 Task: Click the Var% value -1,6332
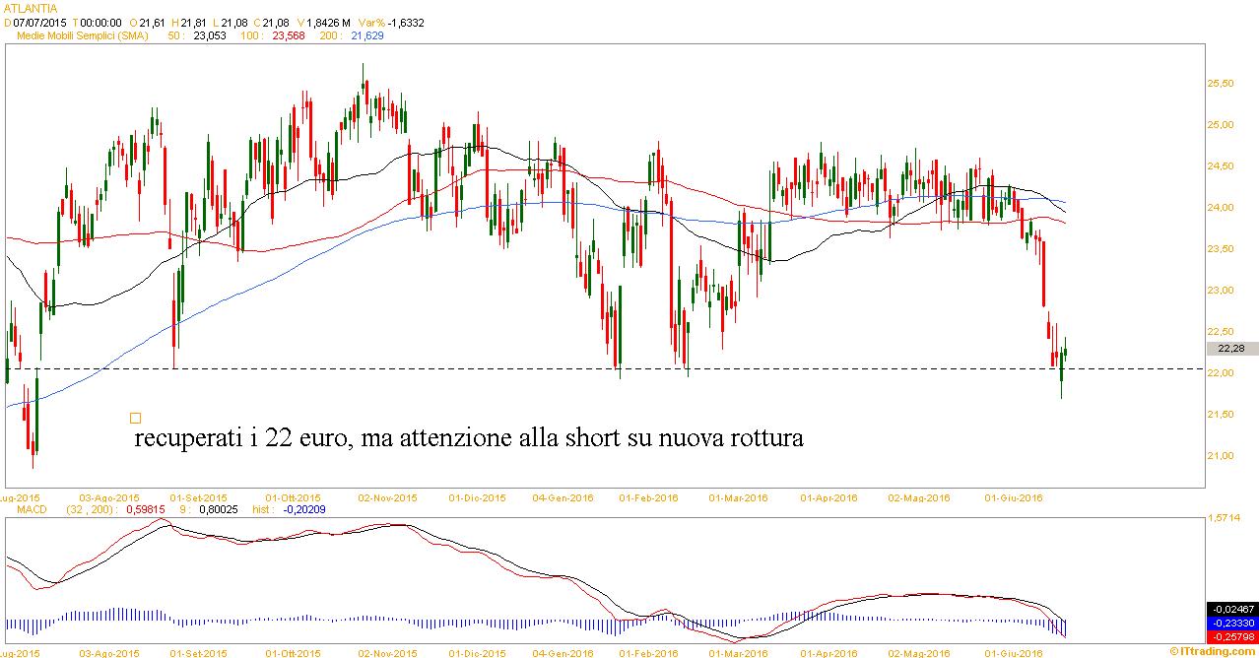[x=406, y=22]
